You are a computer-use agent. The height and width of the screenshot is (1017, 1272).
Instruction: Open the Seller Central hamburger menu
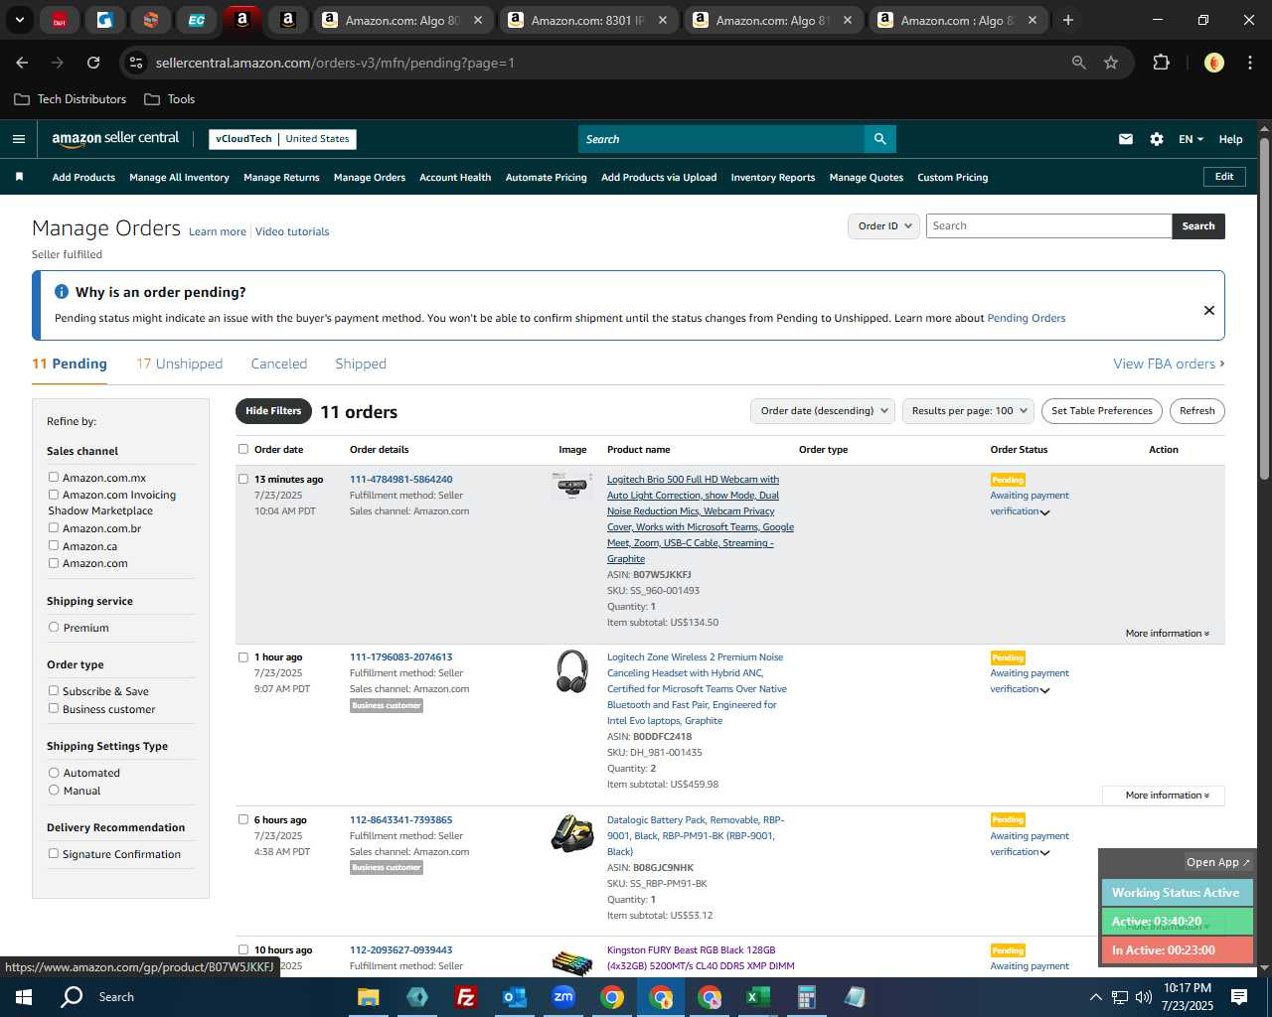pyautogui.click(x=18, y=139)
